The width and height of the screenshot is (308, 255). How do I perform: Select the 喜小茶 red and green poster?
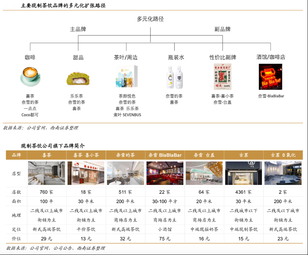click(x=223, y=77)
